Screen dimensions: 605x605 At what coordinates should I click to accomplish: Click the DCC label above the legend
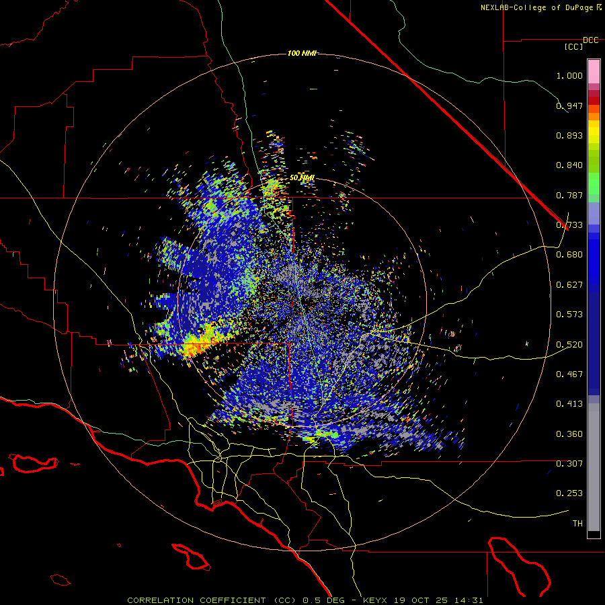tap(590, 40)
